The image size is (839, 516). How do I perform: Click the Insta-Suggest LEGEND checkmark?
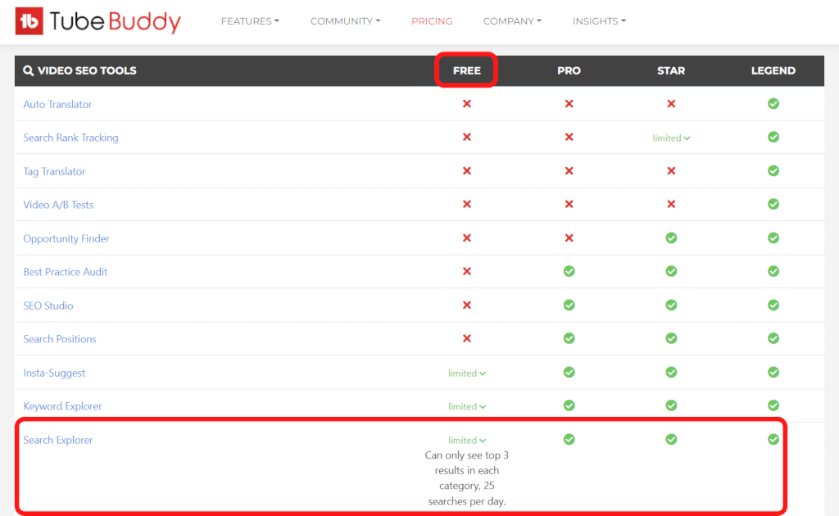point(773,372)
